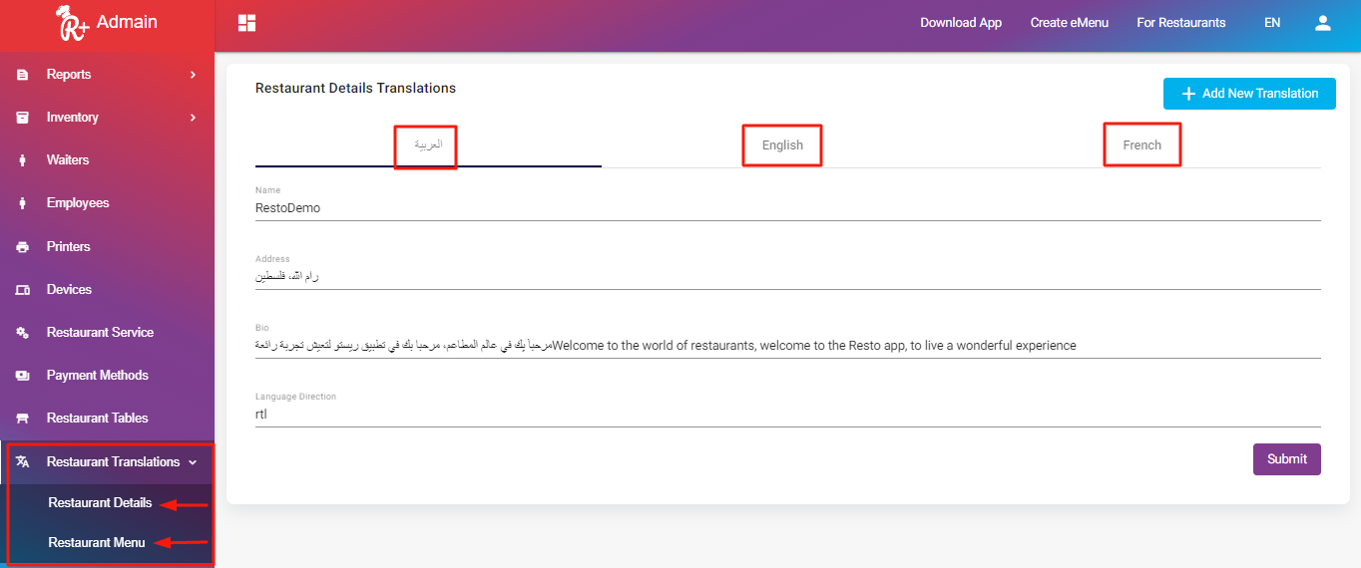Expand the Reports submenu chevron
The height and width of the screenshot is (568, 1361).
click(x=193, y=75)
